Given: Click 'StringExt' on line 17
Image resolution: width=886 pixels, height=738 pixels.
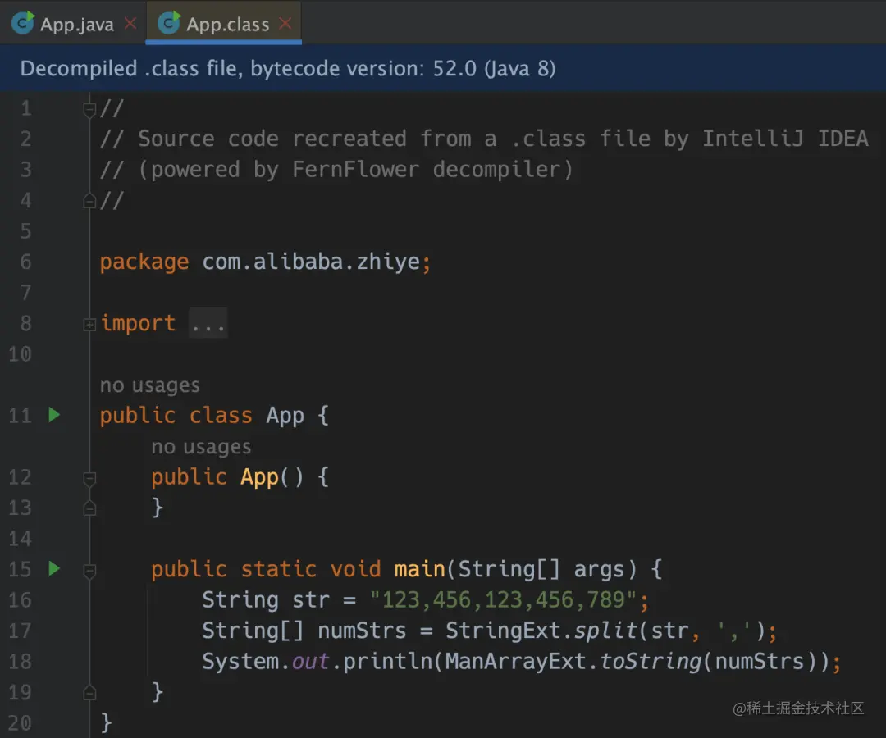Looking at the screenshot, I should [x=503, y=630].
